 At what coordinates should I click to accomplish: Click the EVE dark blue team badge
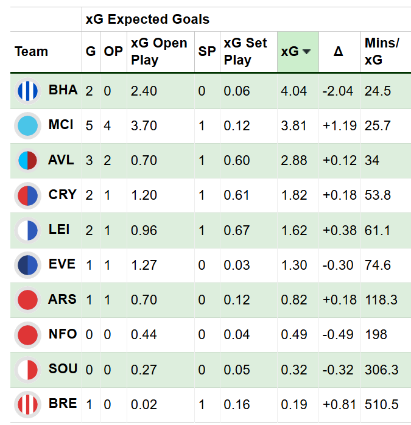point(28,265)
